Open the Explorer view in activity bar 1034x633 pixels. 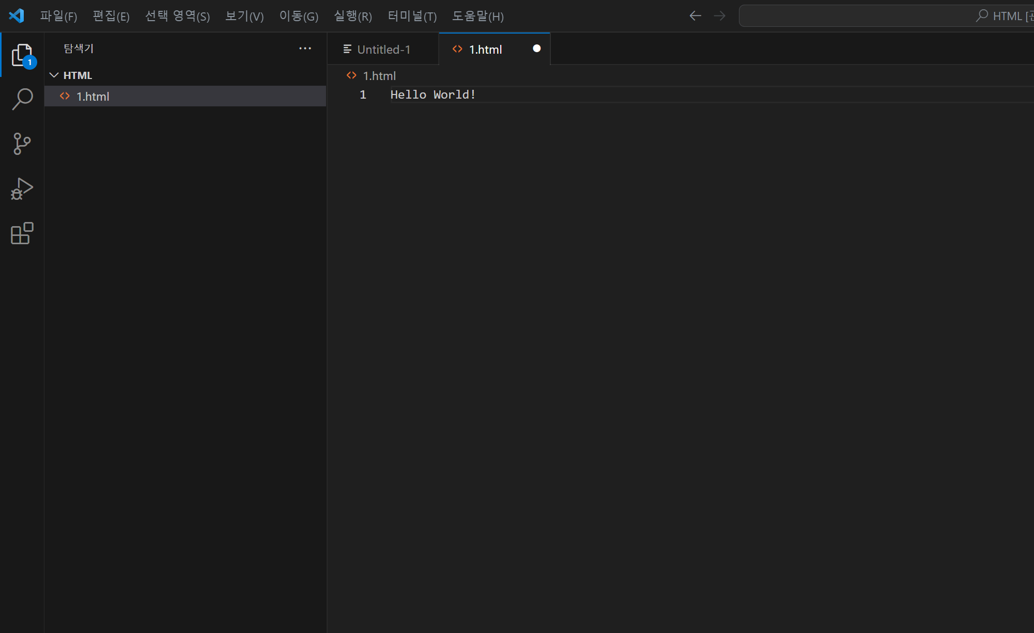pos(22,55)
